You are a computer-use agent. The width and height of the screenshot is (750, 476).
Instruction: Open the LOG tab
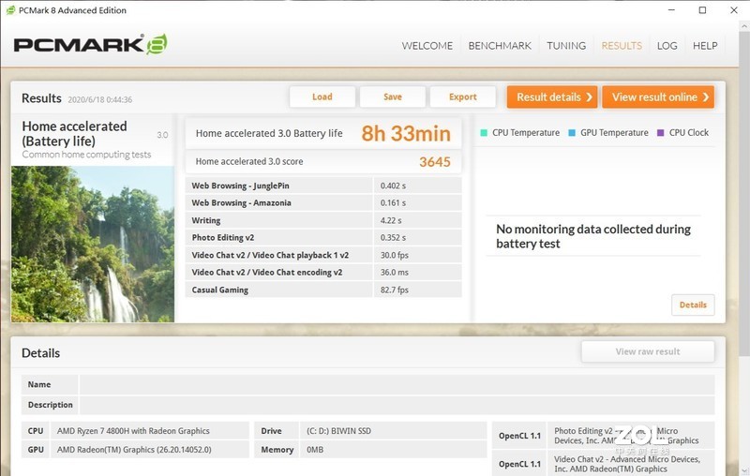pyautogui.click(x=667, y=46)
